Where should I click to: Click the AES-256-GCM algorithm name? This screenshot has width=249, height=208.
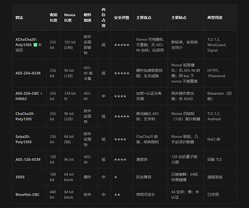28,73
